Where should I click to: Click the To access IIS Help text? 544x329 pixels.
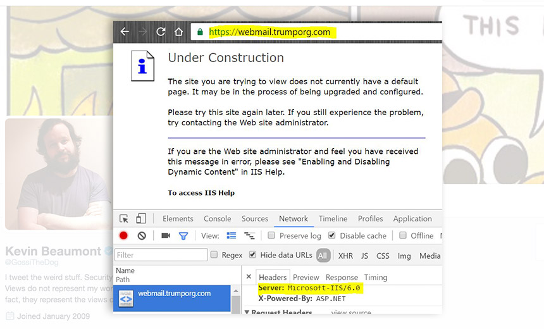(201, 193)
